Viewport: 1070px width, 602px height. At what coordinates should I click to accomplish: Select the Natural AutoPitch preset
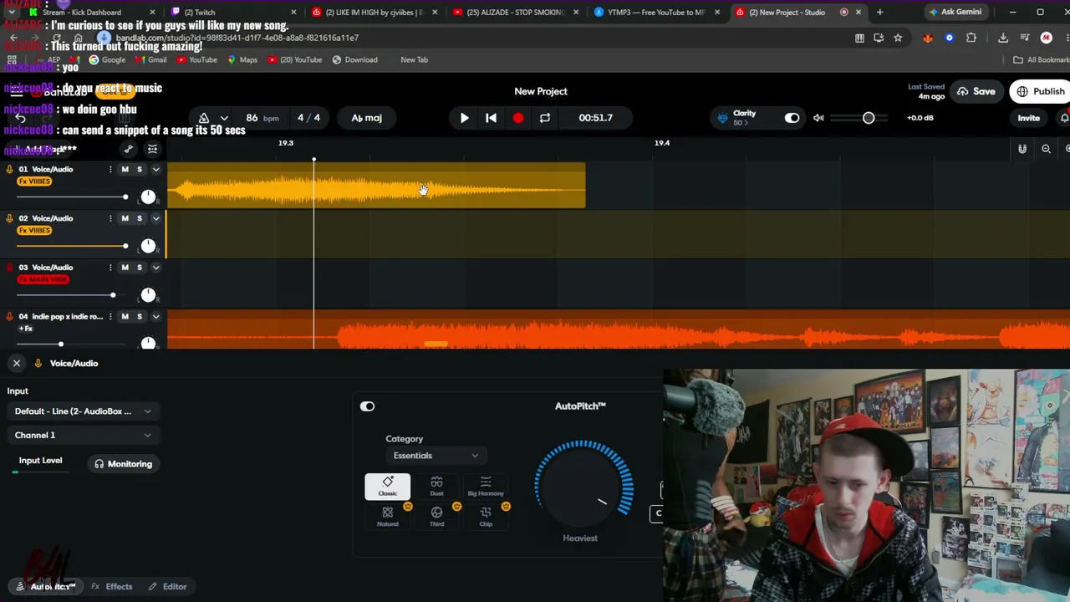(x=388, y=517)
